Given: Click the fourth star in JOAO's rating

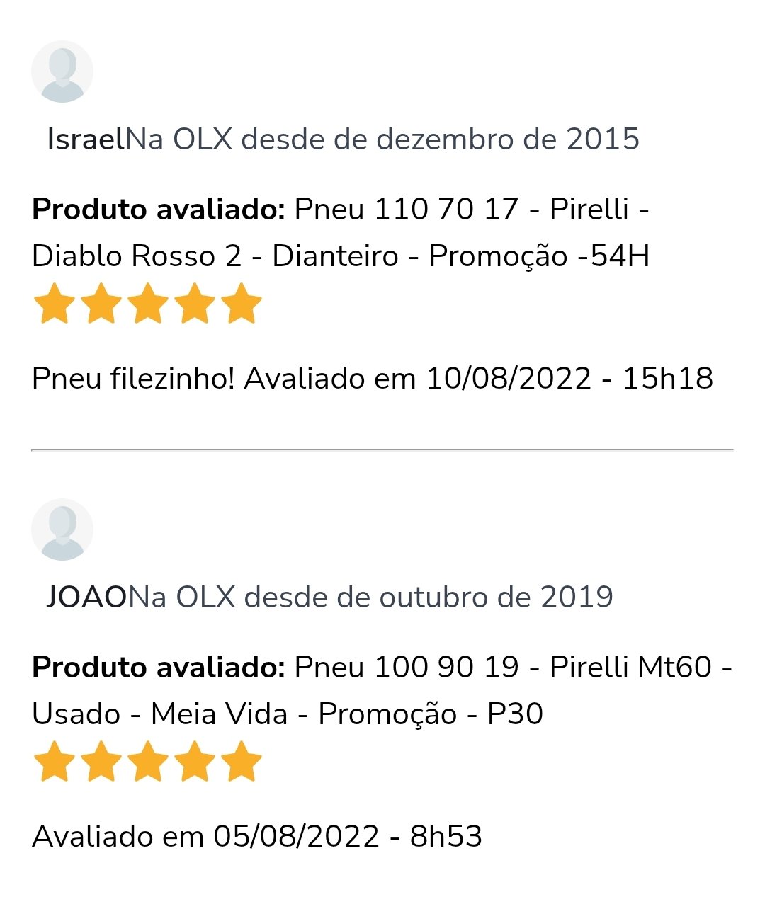Looking at the screenshot, I should pyautogui.click(x=195, y=761).
